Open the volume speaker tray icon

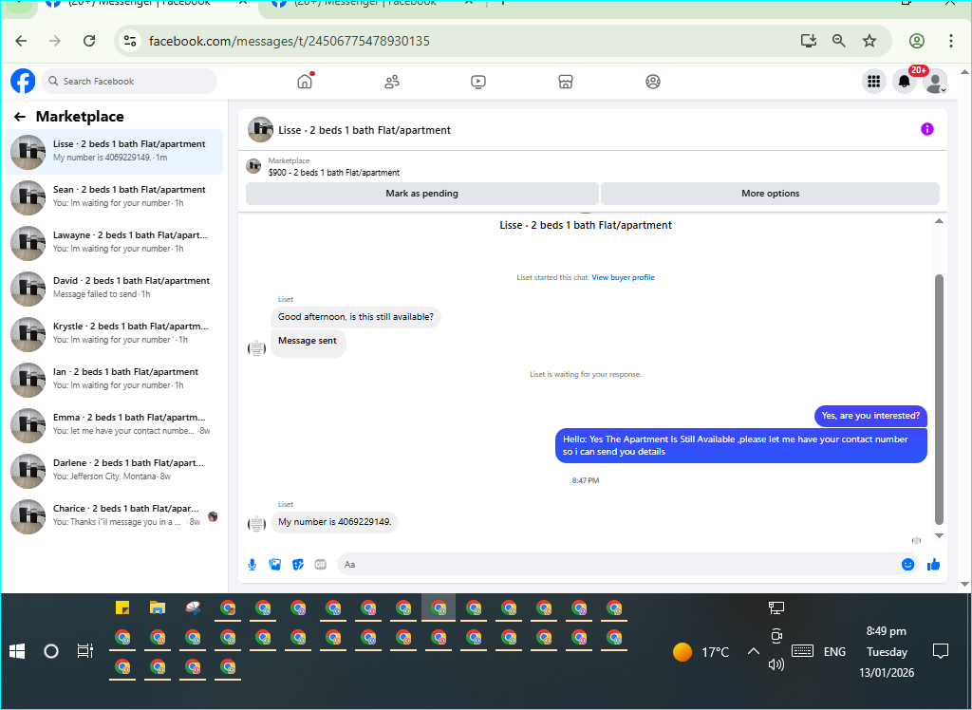click(776, 664)
